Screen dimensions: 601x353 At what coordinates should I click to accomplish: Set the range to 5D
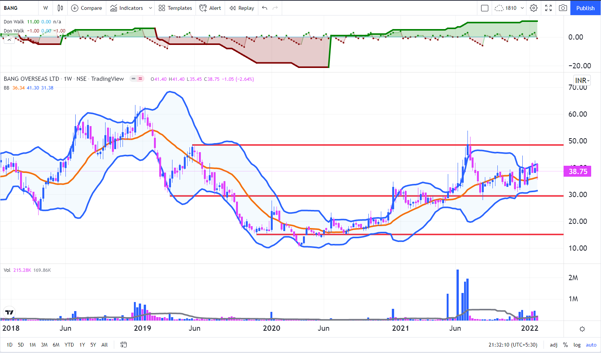(x=21, y=345)
